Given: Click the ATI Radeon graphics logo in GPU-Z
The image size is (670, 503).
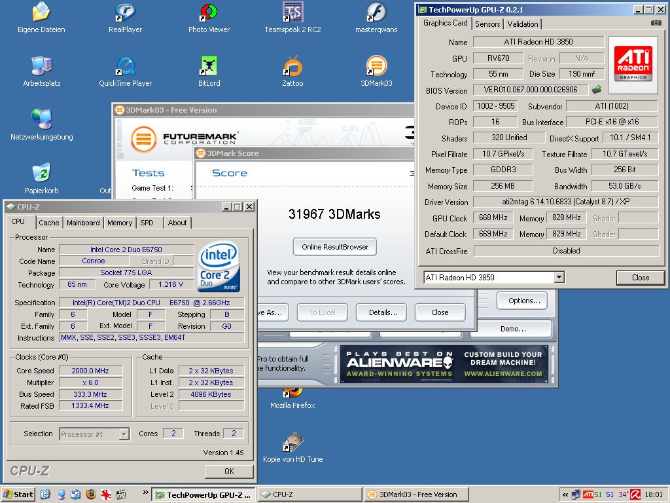Looking at the screenshot, I should pyautogui.click(x=633, y=65).
